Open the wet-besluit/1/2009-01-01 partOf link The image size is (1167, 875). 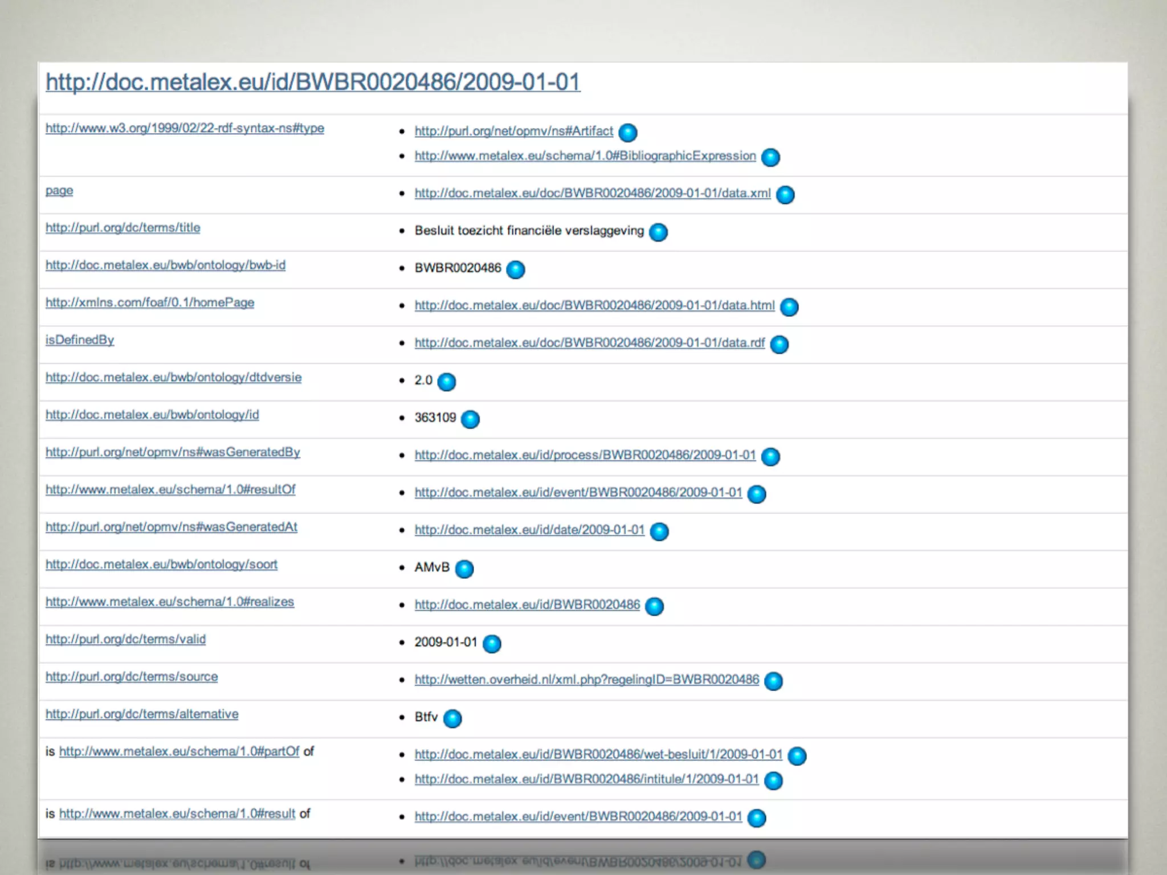pos(598,754)
